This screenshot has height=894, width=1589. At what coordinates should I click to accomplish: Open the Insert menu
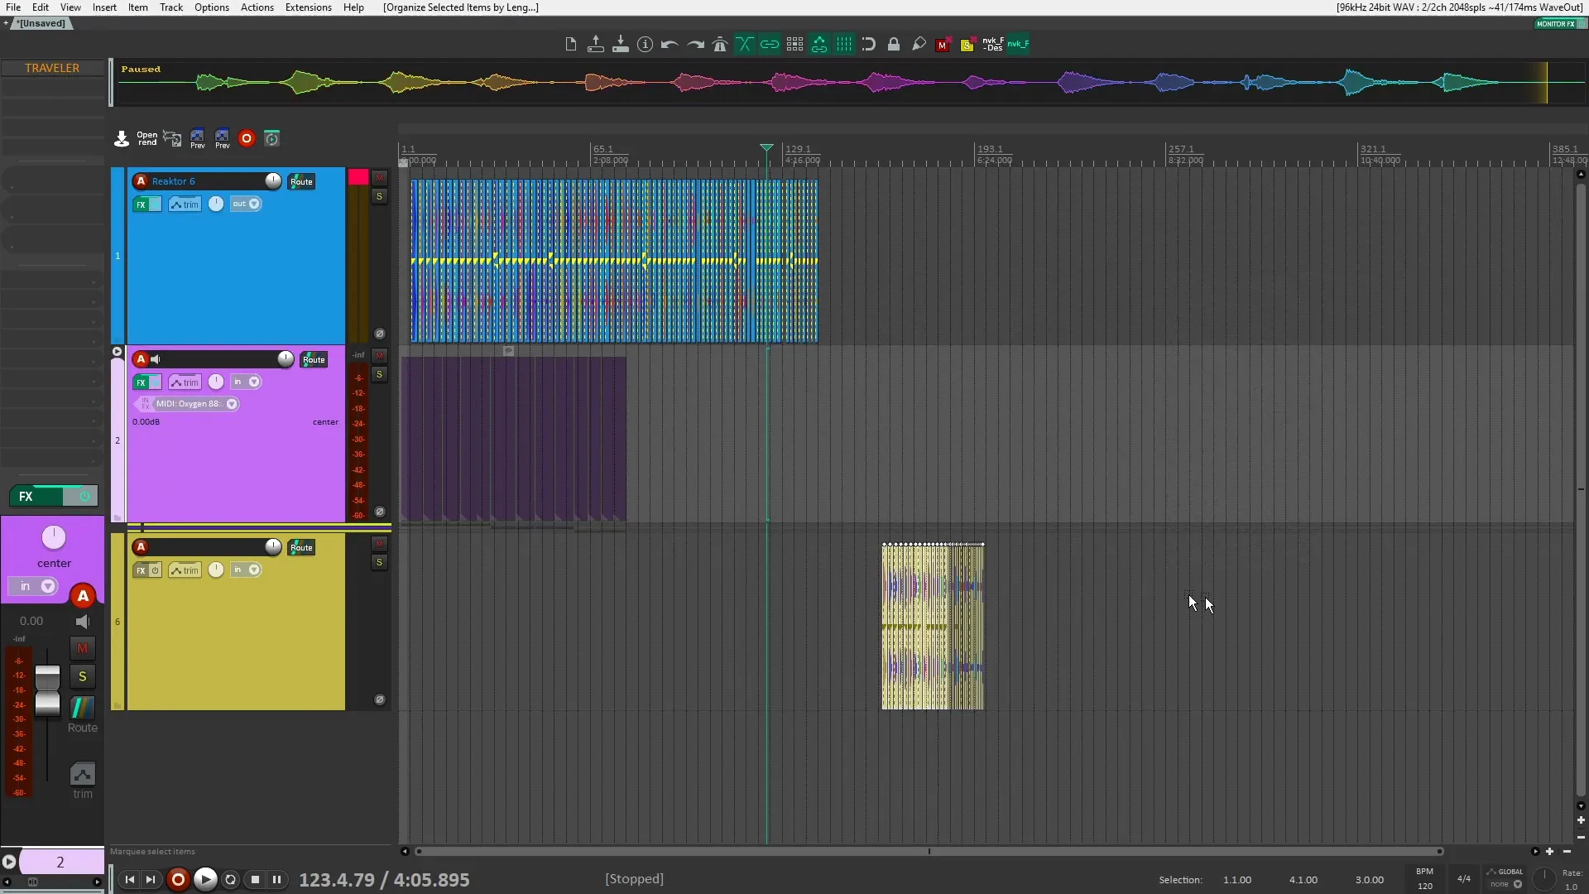[x=104, y=7]
